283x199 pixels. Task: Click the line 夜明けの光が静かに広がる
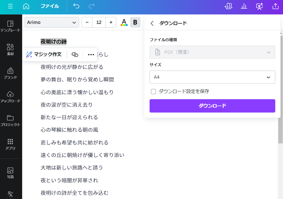pos(72,67)
